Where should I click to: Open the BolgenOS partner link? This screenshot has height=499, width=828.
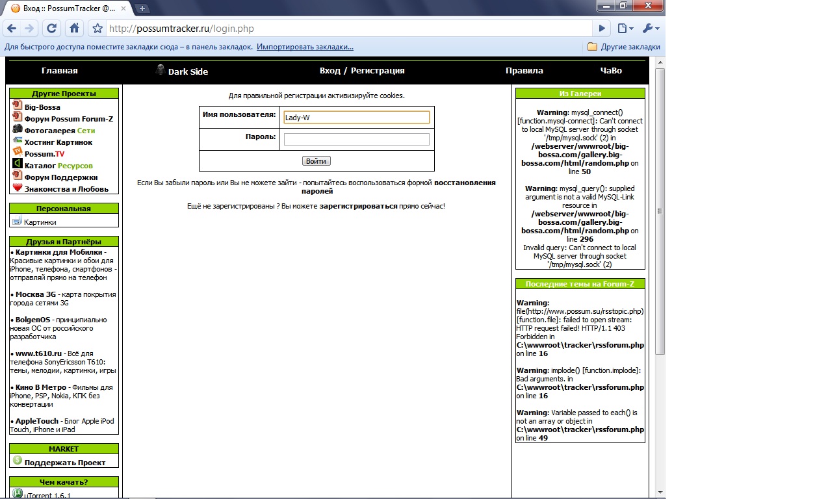point(34,320)
